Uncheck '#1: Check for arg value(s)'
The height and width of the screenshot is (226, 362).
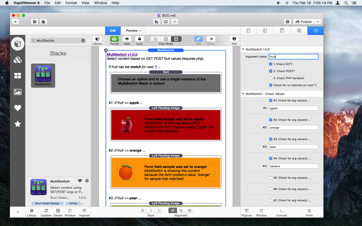[x=271, y=100]
